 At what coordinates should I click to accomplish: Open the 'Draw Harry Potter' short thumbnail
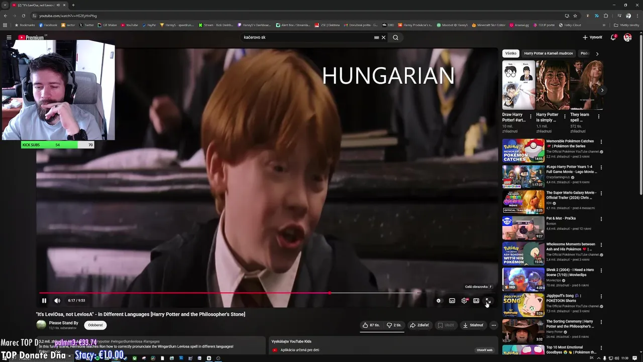(x=518, y=85)
